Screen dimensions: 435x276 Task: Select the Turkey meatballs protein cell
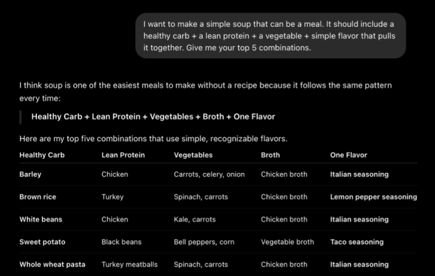(130, 265)
